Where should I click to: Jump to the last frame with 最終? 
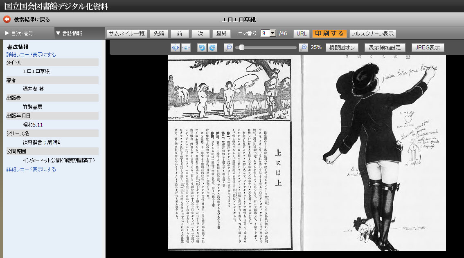point(221,33)
